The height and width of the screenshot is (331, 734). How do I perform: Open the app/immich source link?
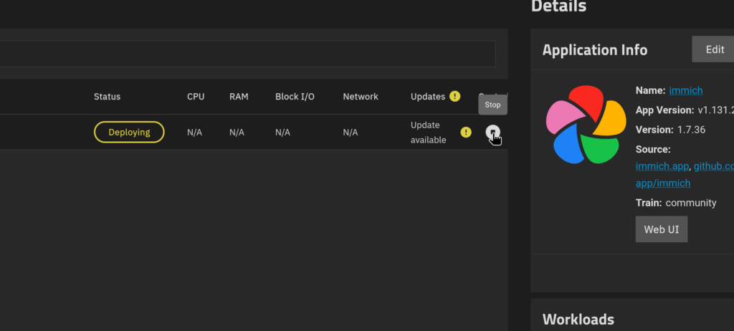(x=663, y=183)
